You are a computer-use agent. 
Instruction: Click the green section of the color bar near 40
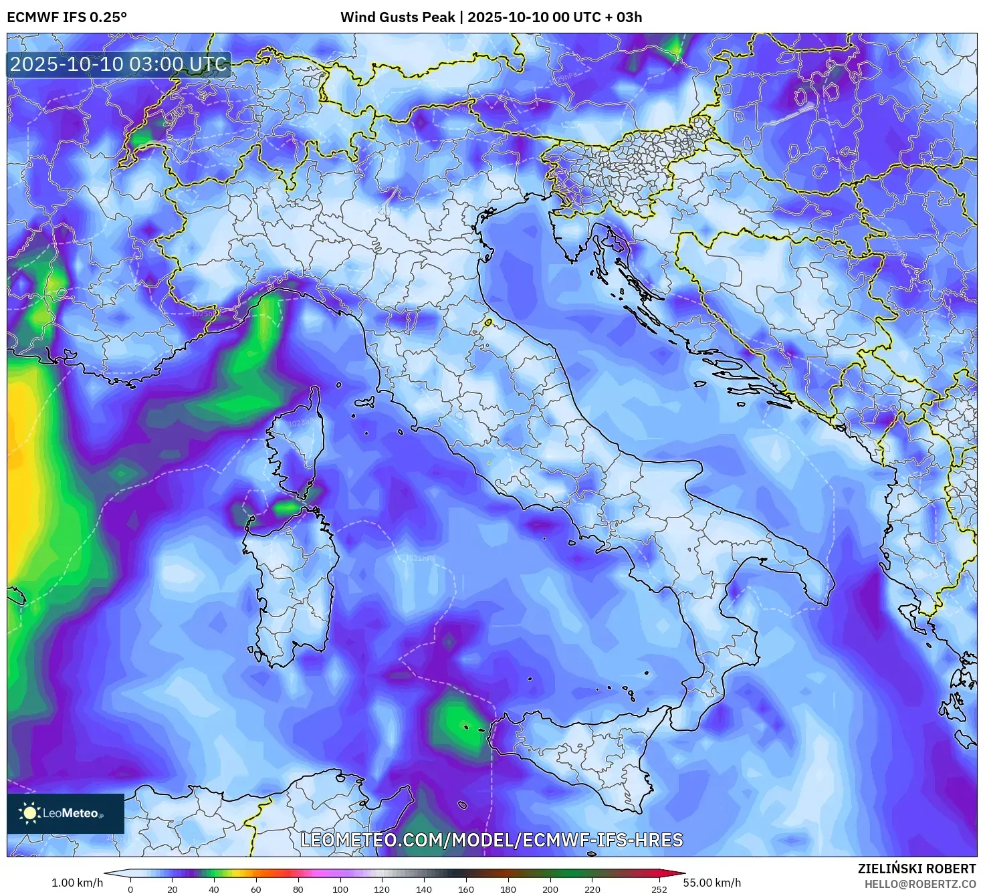pos(215,873)
